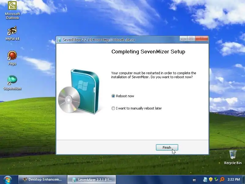The image size is (245, 184).
Task: Close the SevenMizer setup window
Action: tap(202, 38)
